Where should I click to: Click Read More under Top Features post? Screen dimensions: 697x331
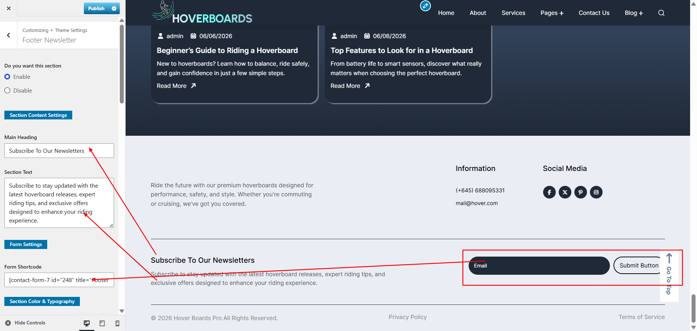tap(350, 86)
